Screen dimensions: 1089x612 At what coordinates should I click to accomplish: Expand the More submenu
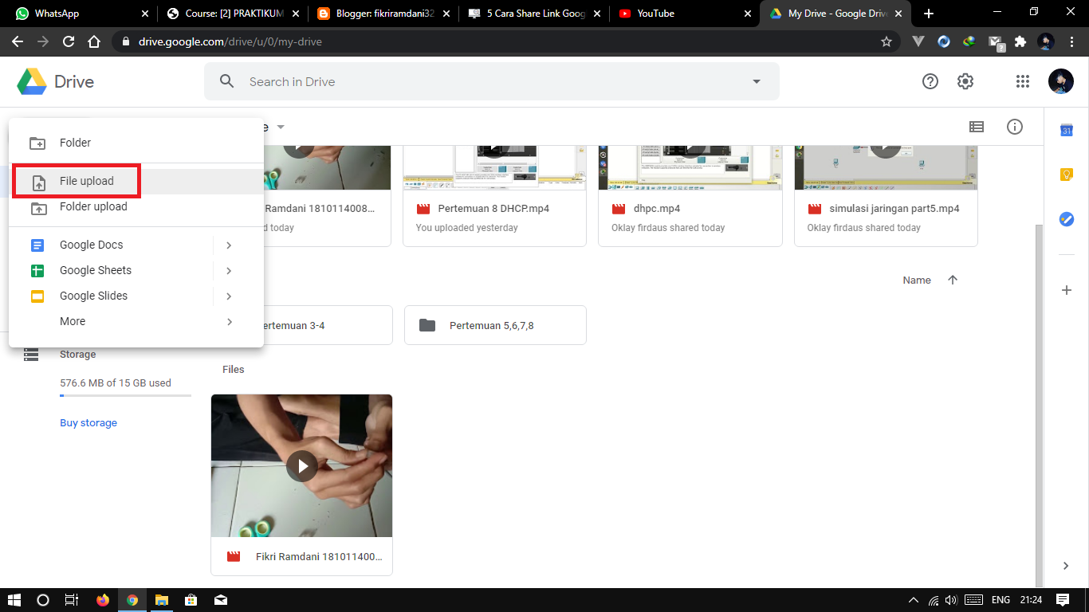136,321
